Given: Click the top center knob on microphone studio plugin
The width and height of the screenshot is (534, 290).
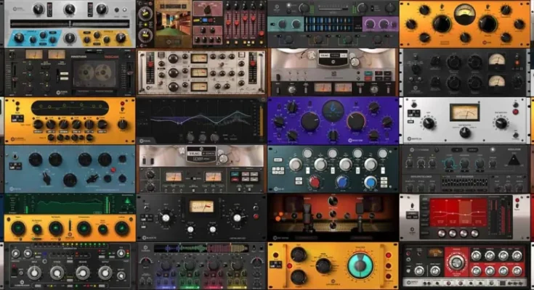Looking at the screenshot, I should [x=333, y=202].
